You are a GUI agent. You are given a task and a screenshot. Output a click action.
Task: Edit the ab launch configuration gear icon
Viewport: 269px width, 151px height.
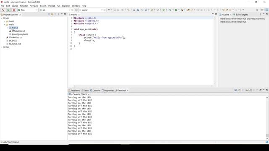[72, 10]
